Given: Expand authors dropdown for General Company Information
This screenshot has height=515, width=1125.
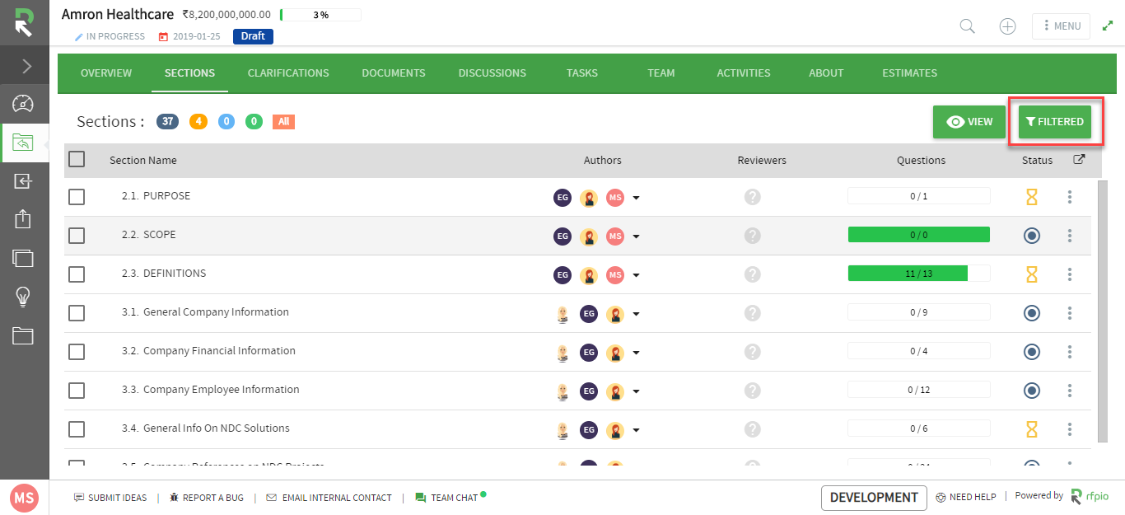Looking at the screenshot, I should pos(636,315).
